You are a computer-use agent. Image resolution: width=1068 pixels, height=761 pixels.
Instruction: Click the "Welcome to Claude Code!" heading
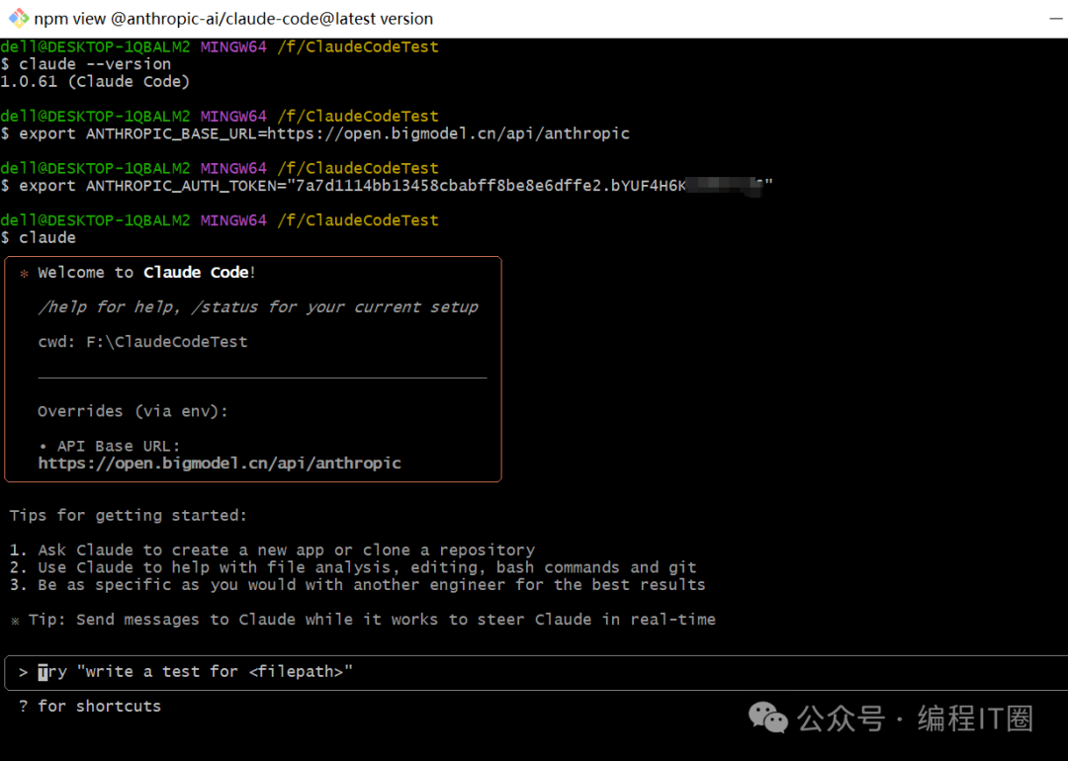[146, 272]
